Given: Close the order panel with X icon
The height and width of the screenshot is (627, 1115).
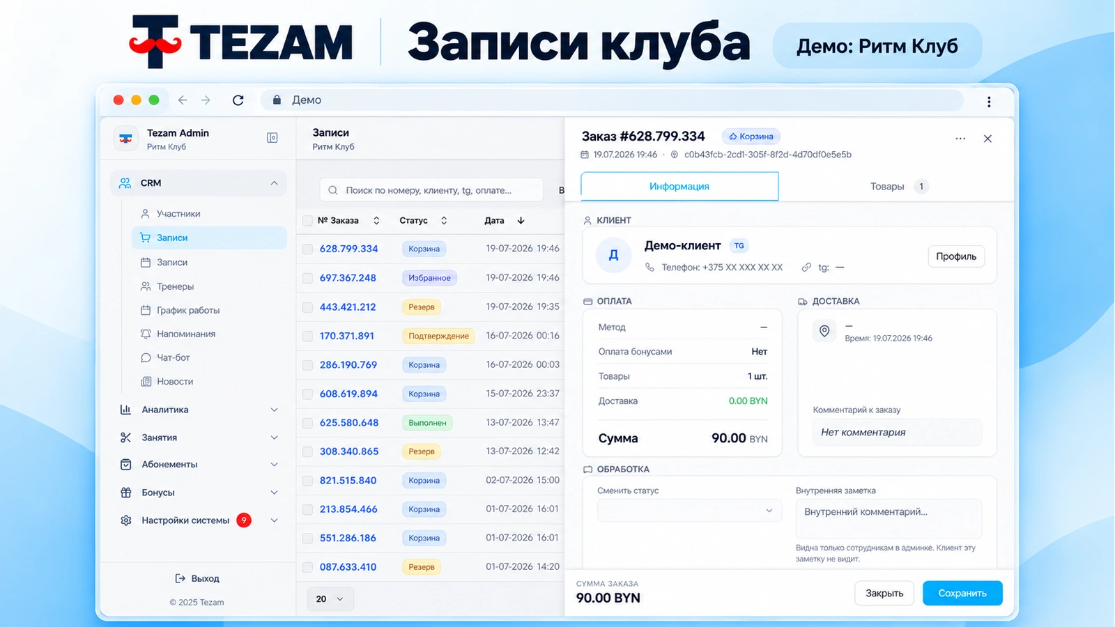Looking at the screenshot, I should click(x=987, y=139).
